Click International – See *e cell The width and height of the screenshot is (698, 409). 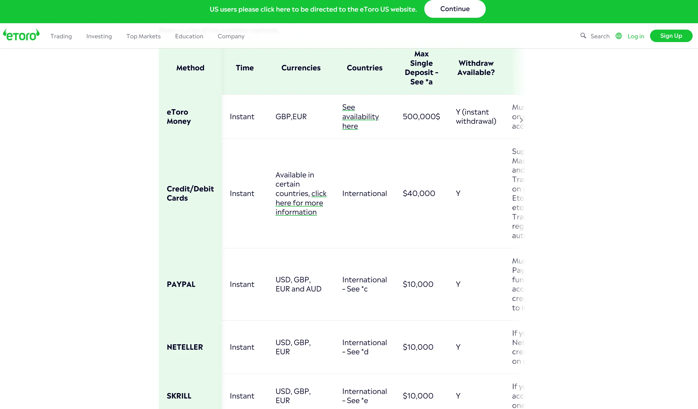click(364, 396)
